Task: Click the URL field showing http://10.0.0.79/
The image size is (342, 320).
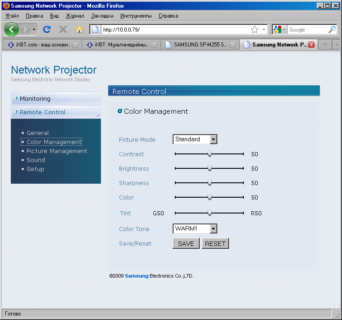Action: click(176, 29)
